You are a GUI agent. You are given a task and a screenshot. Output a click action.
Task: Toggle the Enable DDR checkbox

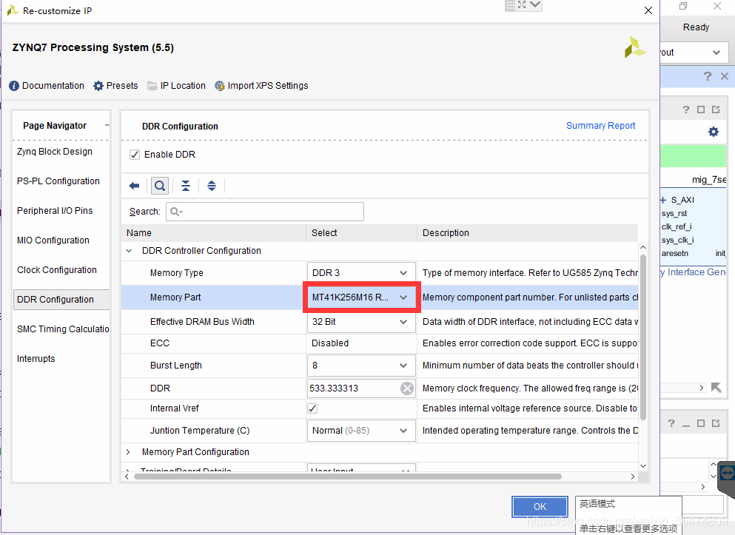[x=135, y=155]
